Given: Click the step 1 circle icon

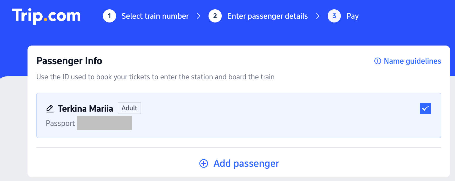Looking at the screenshot, I should 109,16.
